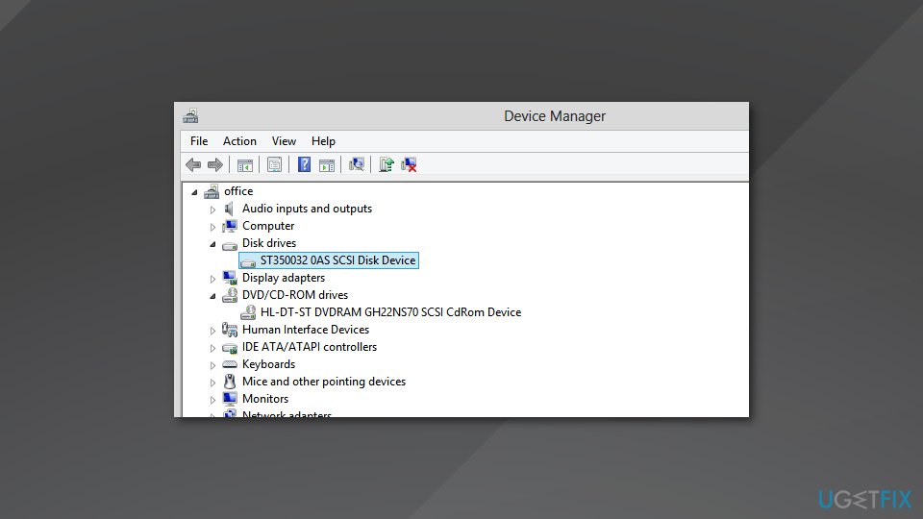
Task: Expand the Computer node arrow
Action: 212,227
